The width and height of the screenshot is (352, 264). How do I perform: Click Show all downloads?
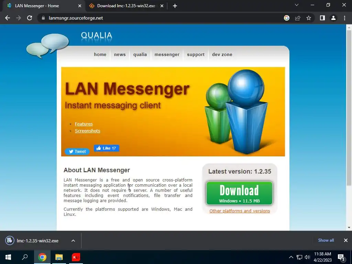coord(326,240)
